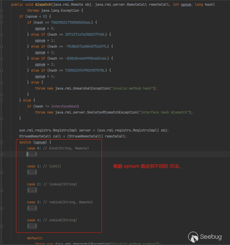Viewport: 230px width, 245px height.
Task: Click 'remoteCall' at end of the cast line
Action: pos(115,136)
